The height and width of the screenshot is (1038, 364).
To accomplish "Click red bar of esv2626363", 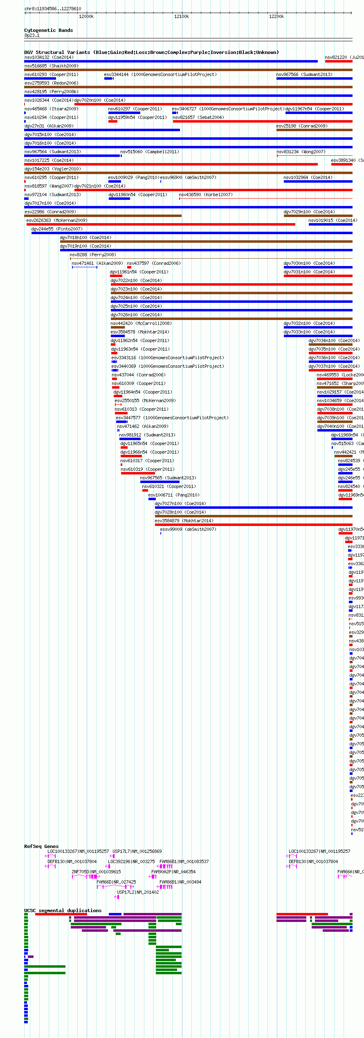I will (161, 224).
